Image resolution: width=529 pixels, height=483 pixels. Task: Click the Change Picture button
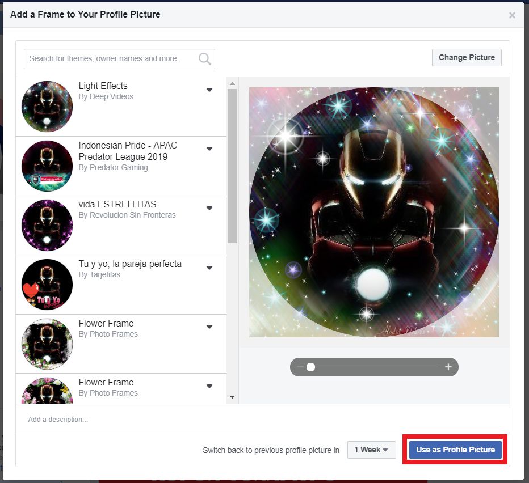[467, 57]
